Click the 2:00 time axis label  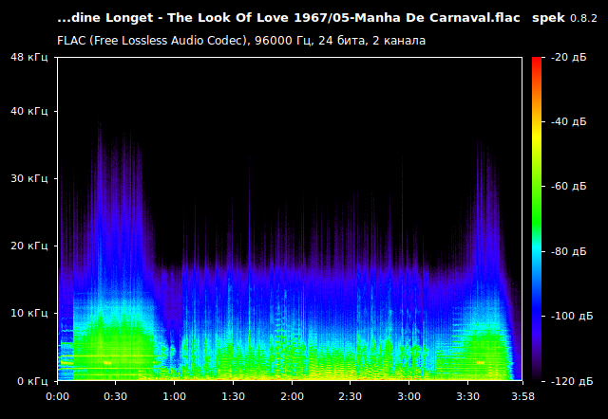point(292,396)
